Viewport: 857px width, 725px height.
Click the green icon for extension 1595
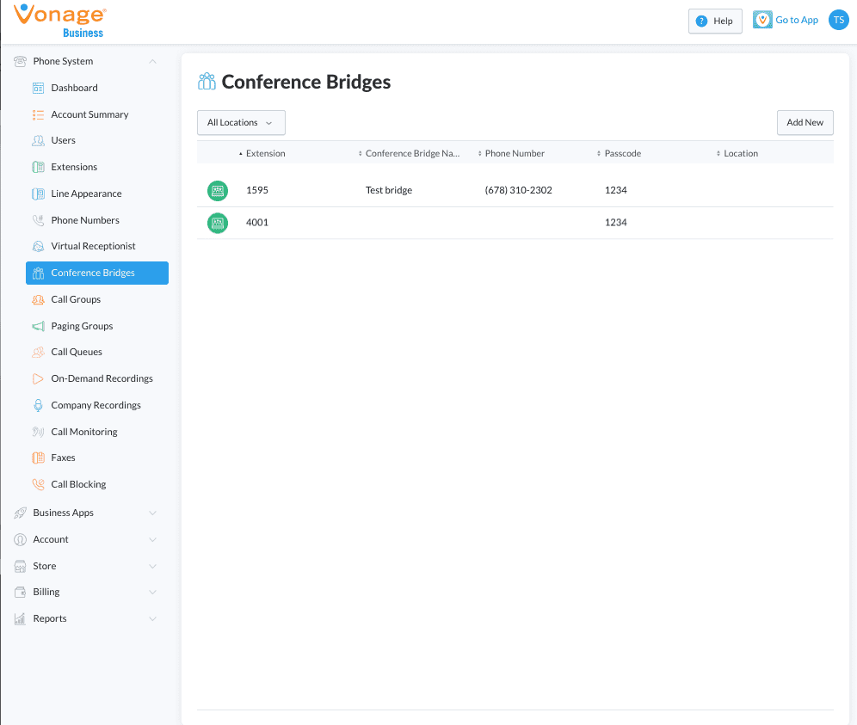click(x=218, y=191)
